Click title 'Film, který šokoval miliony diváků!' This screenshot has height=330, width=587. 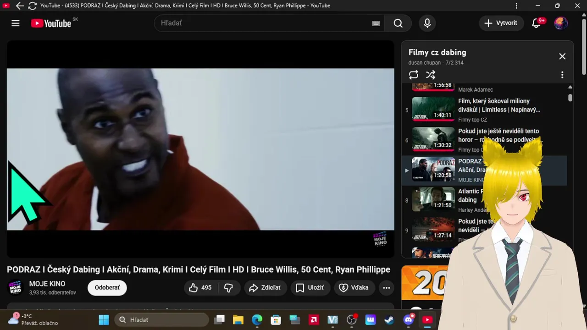click(x=499, y=105)
